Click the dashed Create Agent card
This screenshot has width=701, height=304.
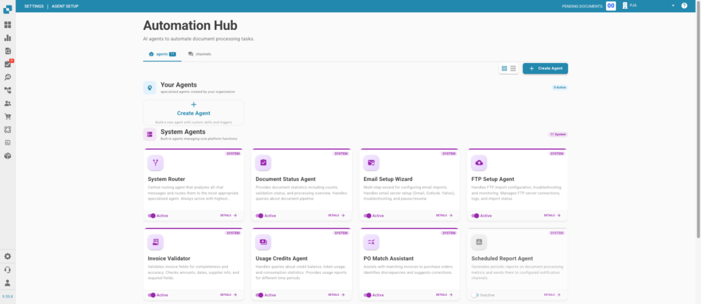tap(193, 113)
